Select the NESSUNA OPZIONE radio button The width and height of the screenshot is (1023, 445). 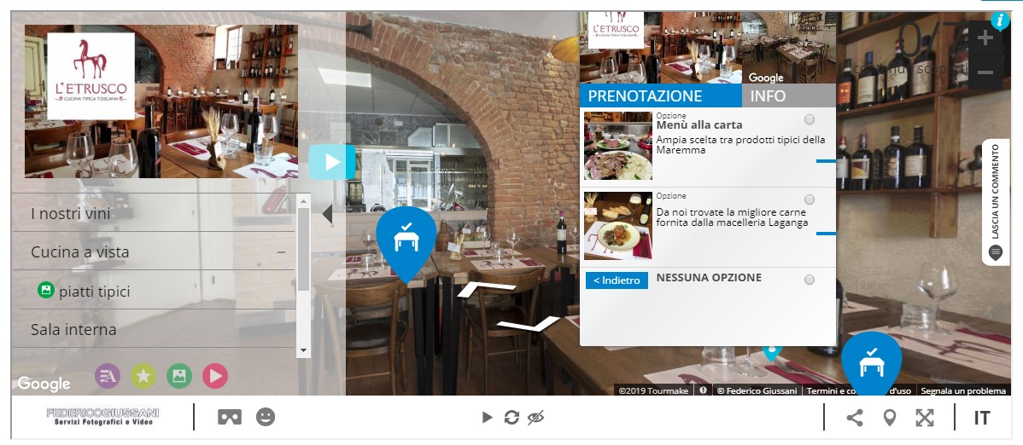click(810, 280)
